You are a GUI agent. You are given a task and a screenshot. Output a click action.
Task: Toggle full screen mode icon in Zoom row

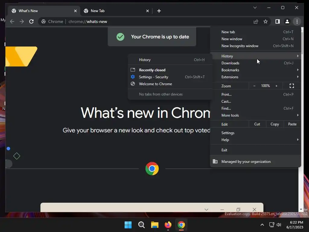[x=292, y=86]
